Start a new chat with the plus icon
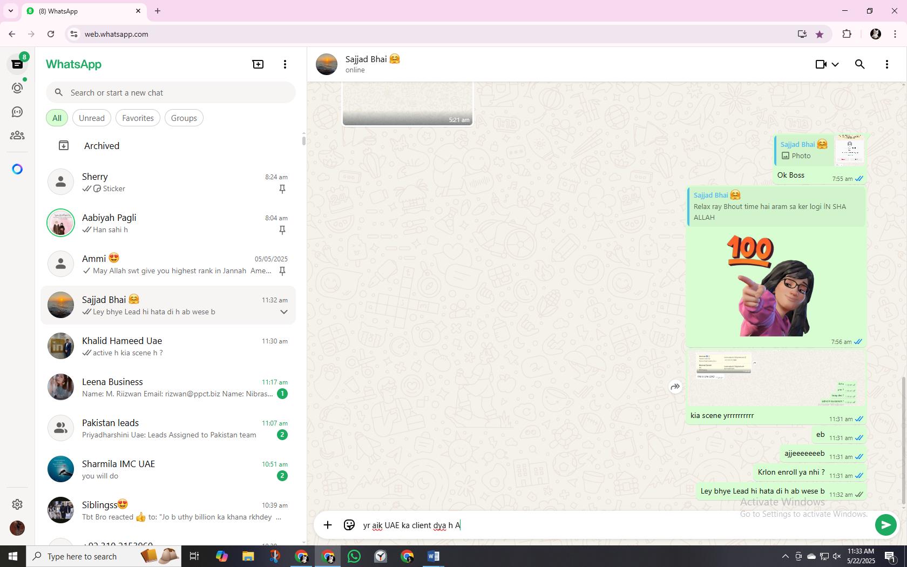Screen dimensions: 907x567 (x=258, y=64)
